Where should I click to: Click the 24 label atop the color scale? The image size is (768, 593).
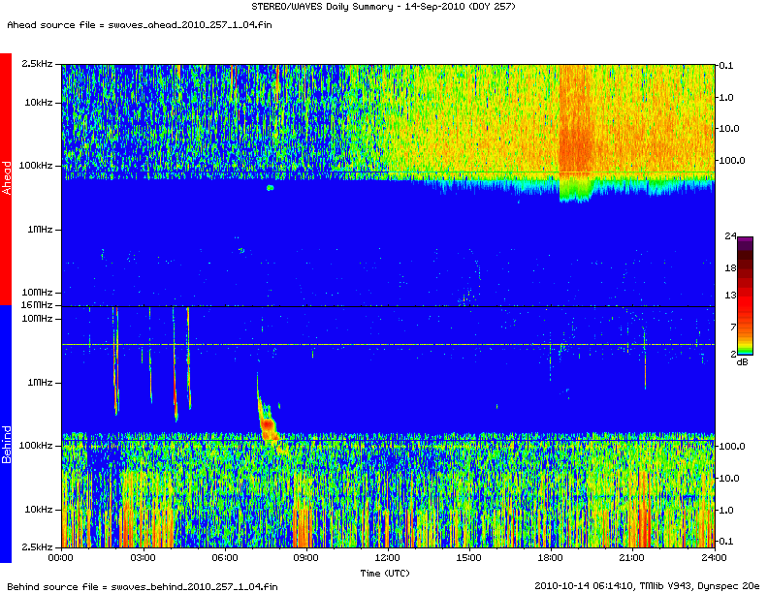(731, 236)
